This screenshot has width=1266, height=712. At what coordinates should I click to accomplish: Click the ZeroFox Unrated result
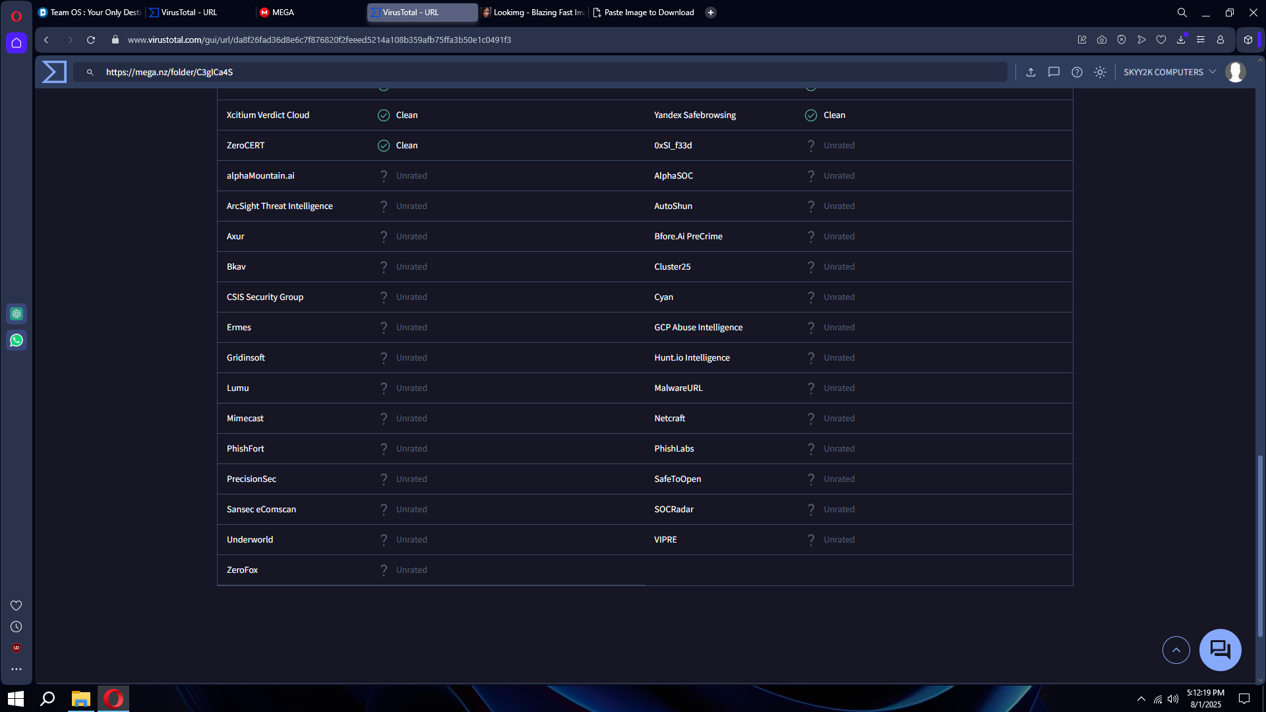coord(411,570)
